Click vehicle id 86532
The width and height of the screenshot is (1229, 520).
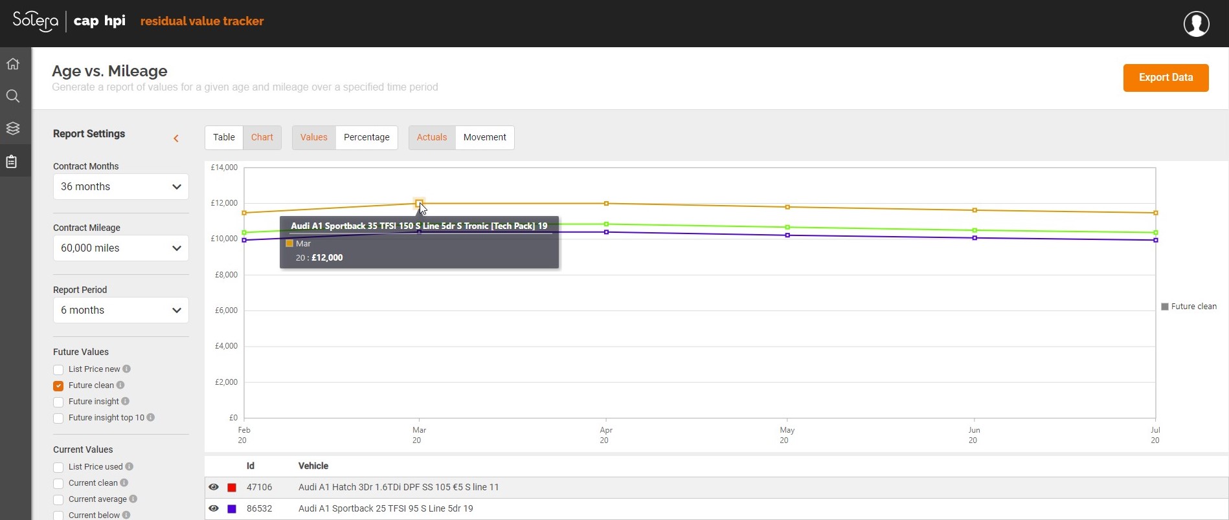click(260, 508)
